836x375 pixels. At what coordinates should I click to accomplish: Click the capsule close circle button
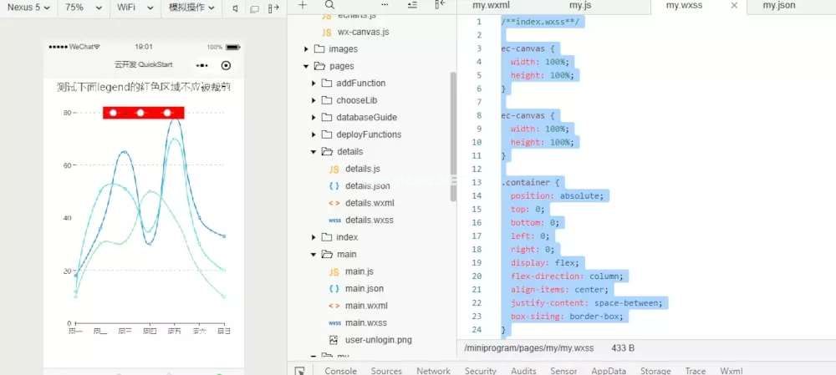point(226,64)
